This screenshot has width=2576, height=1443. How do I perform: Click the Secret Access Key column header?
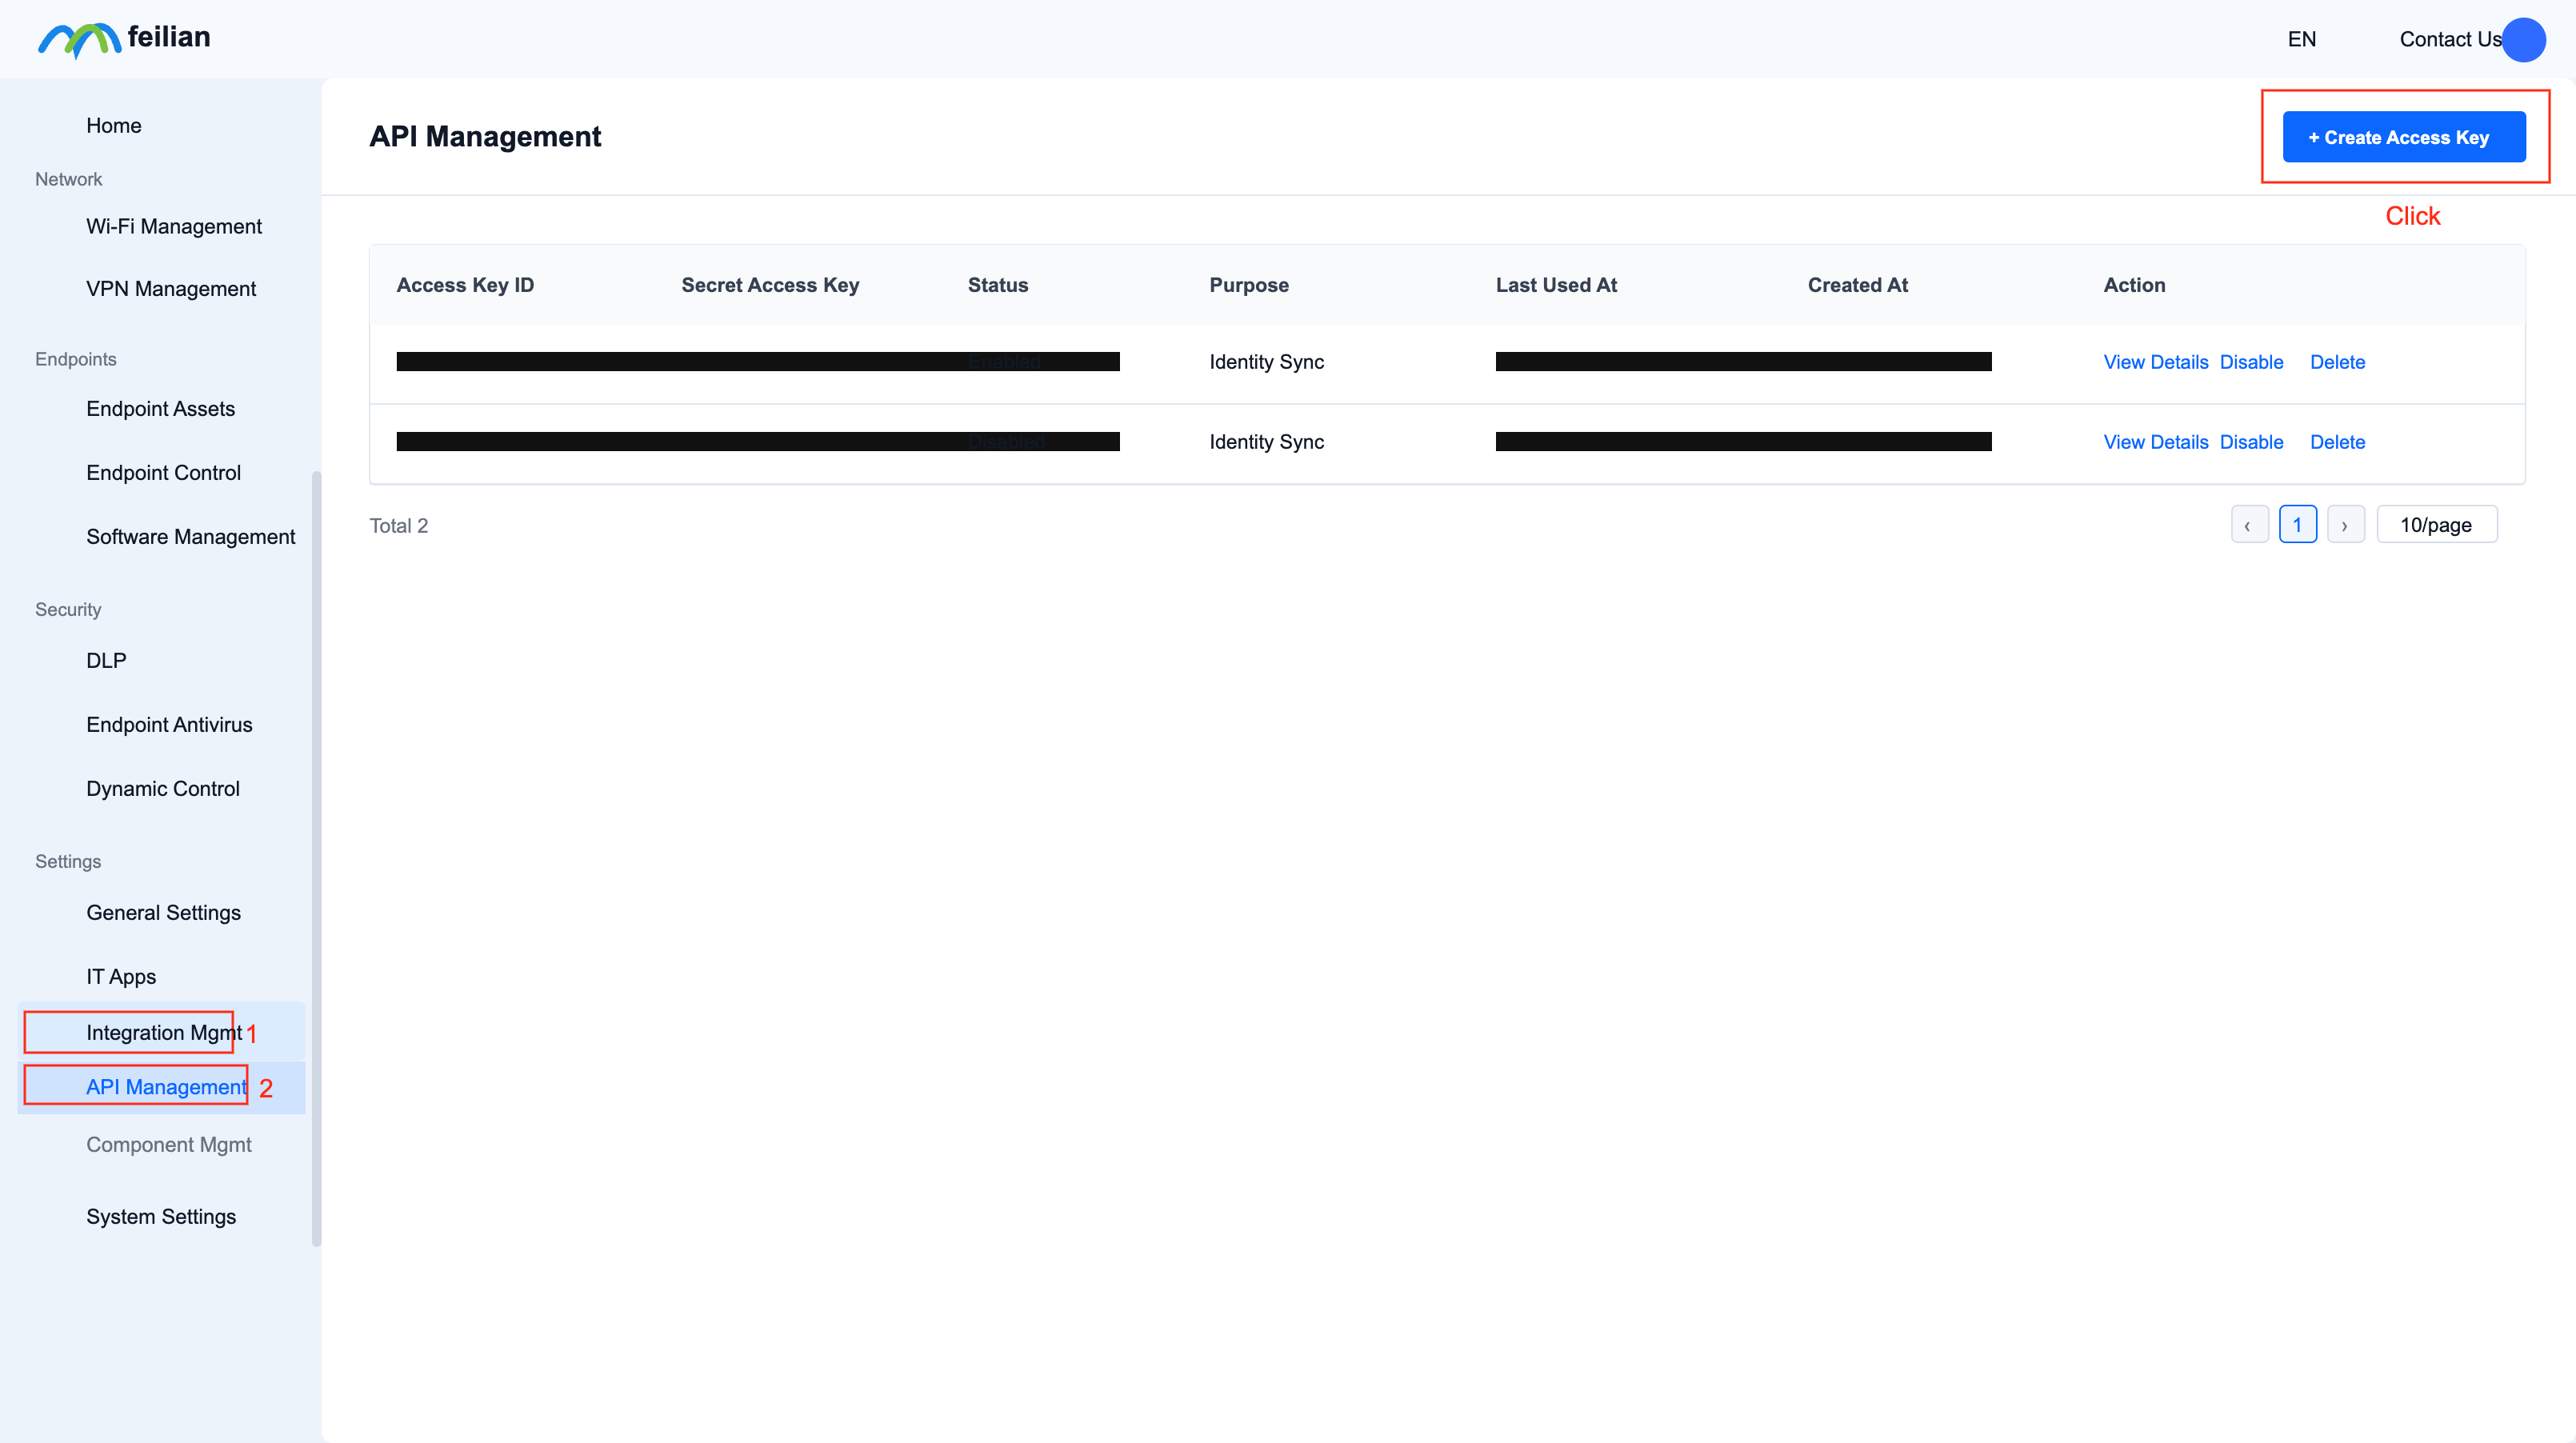click(770, 285)
